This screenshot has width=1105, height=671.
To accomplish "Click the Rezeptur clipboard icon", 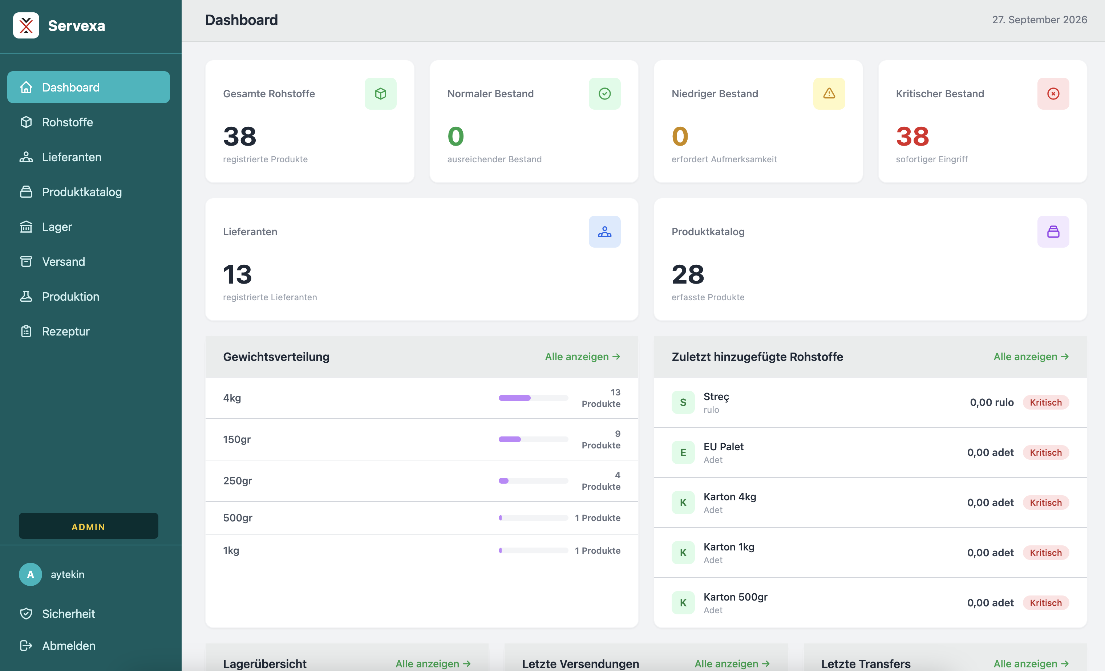I will (x=26, y=331).
